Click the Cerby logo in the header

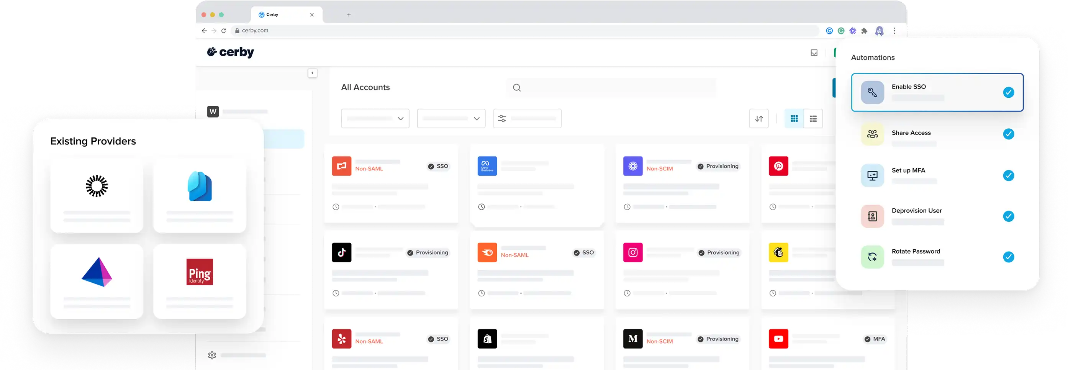point(231,52)
